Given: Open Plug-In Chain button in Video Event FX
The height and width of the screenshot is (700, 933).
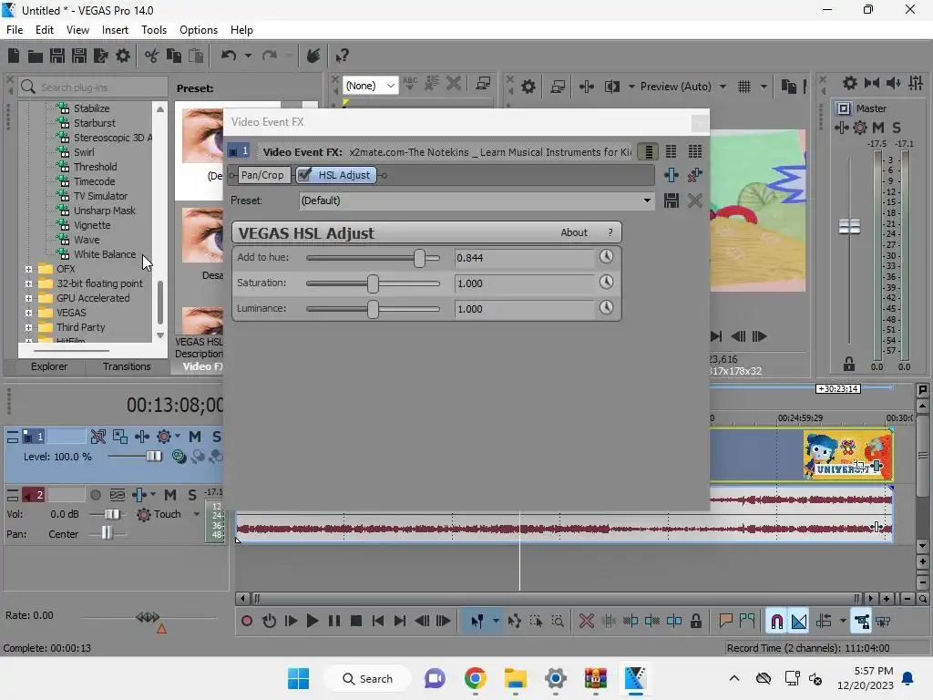Looking at the screenshot, I should point(672,175).
